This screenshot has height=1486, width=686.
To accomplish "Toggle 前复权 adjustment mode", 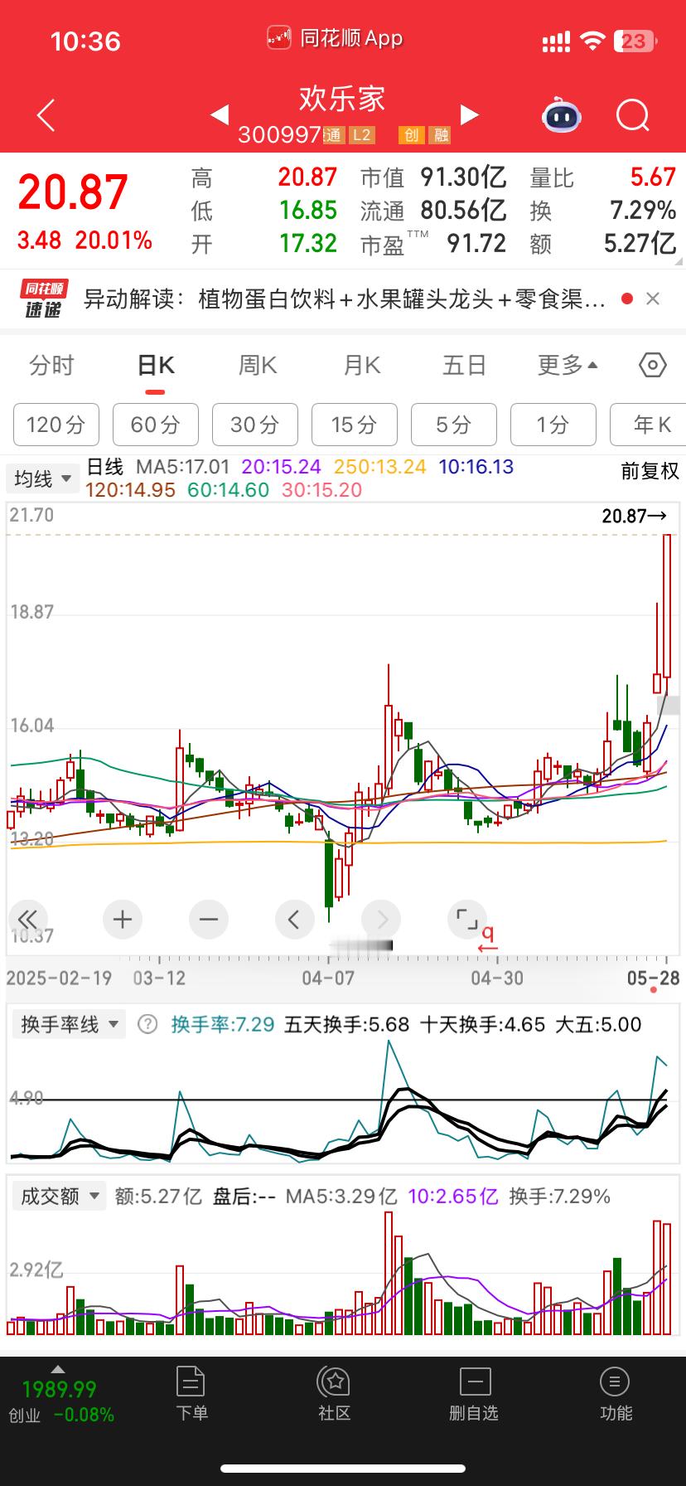I will coord(650,471).
